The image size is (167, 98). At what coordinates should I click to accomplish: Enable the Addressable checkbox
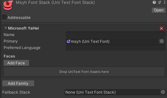coord(4,17)
